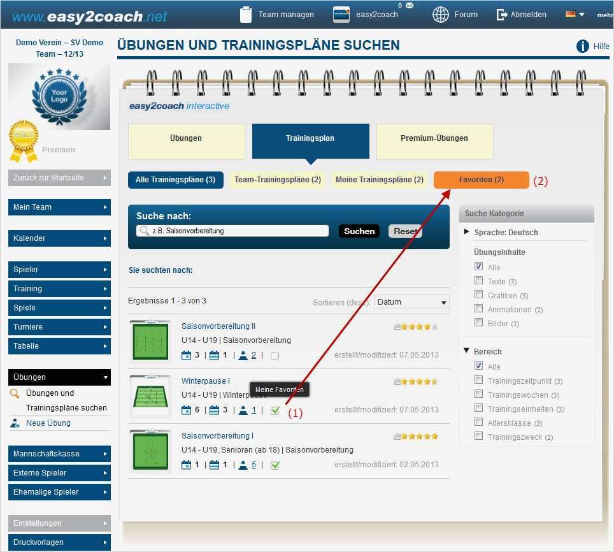This screenshot has height=552, width=614.
Task: Unmark Winterpause I favorite checkbox
Action: point(275,410)
